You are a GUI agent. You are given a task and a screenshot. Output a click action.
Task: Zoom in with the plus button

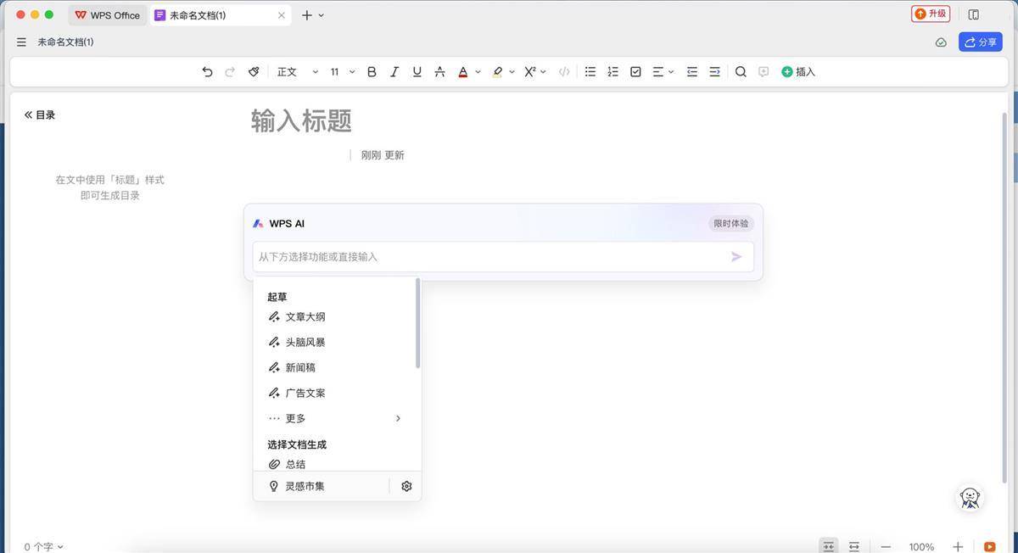click(958, 546)
